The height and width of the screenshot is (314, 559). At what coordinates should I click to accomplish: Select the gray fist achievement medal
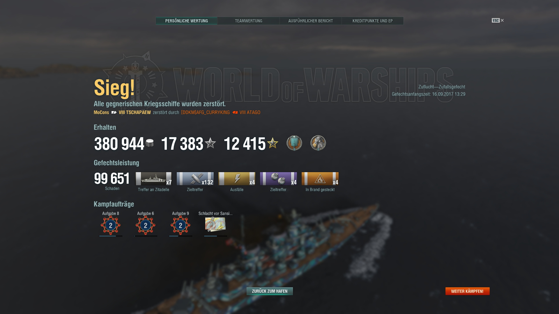coord(318,143)
